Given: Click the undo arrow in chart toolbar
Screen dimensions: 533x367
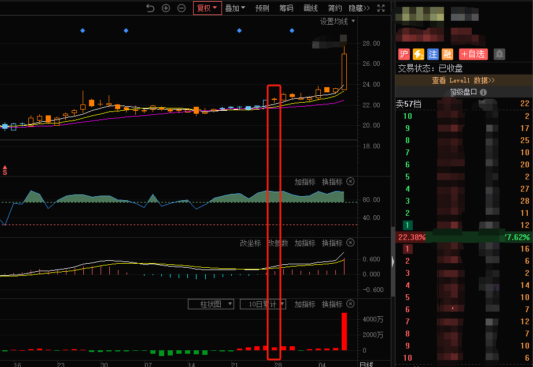Looking at the screenshot, I should point(150,8).
